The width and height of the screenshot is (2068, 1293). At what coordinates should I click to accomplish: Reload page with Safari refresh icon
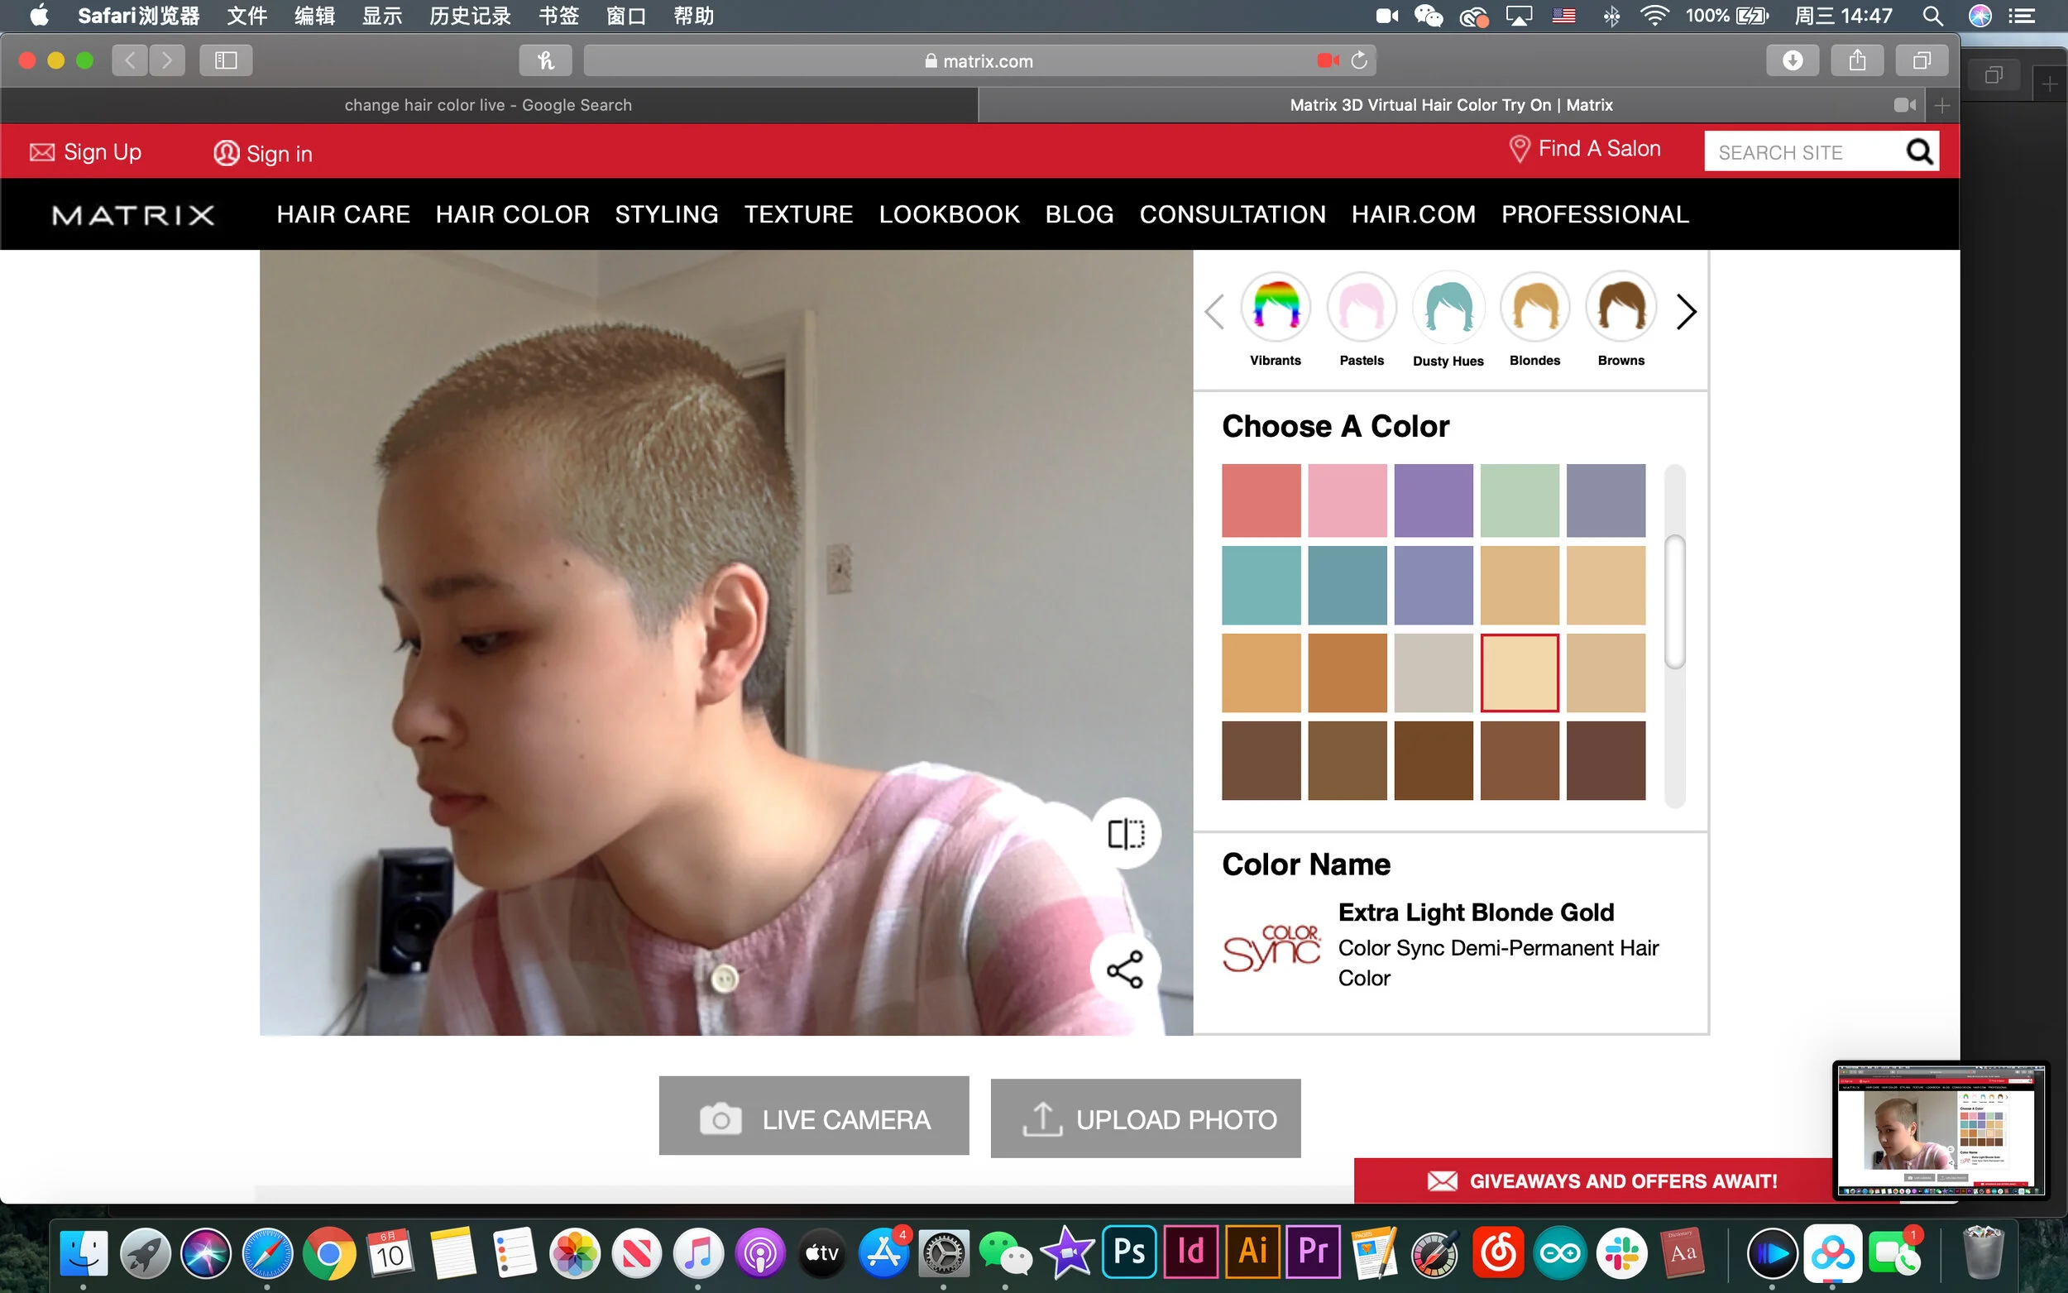[x=1358, y=60]
